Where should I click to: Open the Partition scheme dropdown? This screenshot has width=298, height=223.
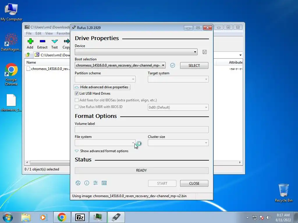coord(105,79)
